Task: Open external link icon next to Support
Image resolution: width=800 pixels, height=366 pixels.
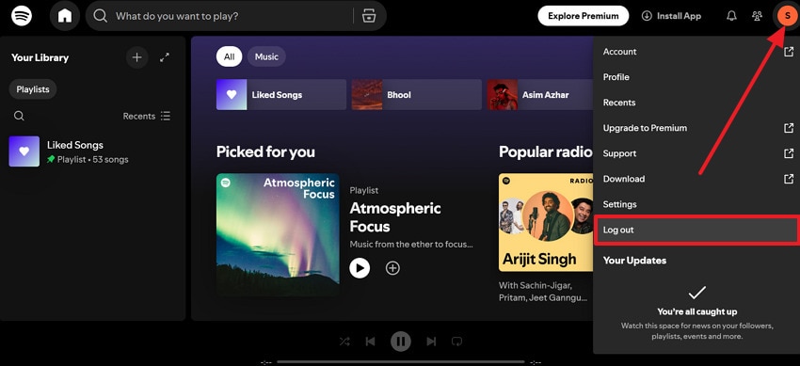Action: (789, 153)
